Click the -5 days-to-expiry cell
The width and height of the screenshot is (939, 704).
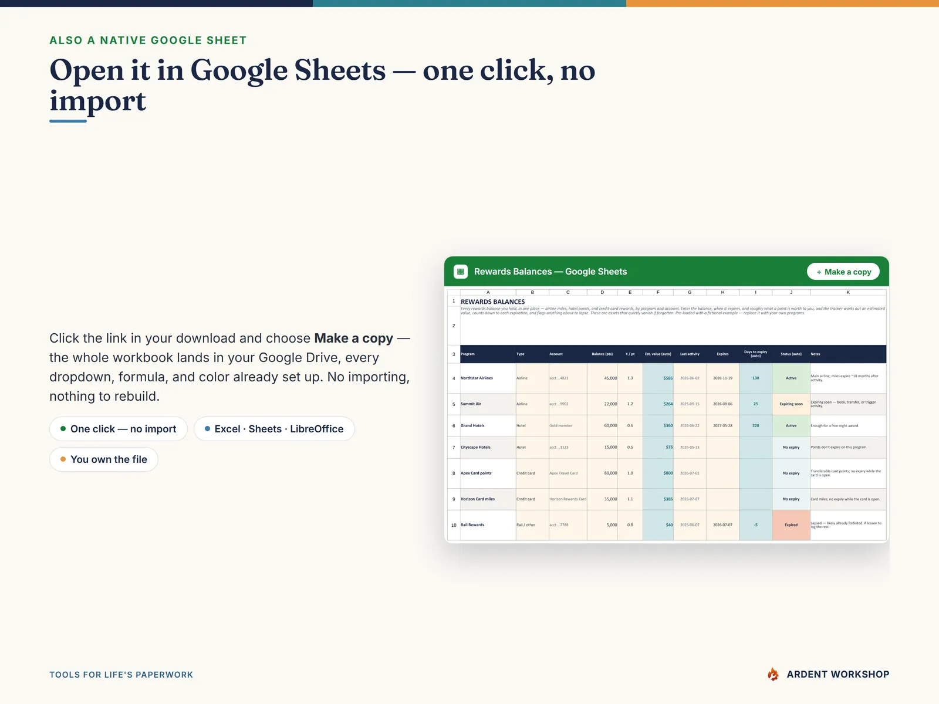(755, 525)
